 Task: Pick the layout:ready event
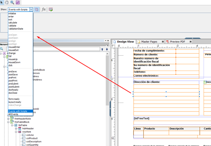[x=15, y=102]
